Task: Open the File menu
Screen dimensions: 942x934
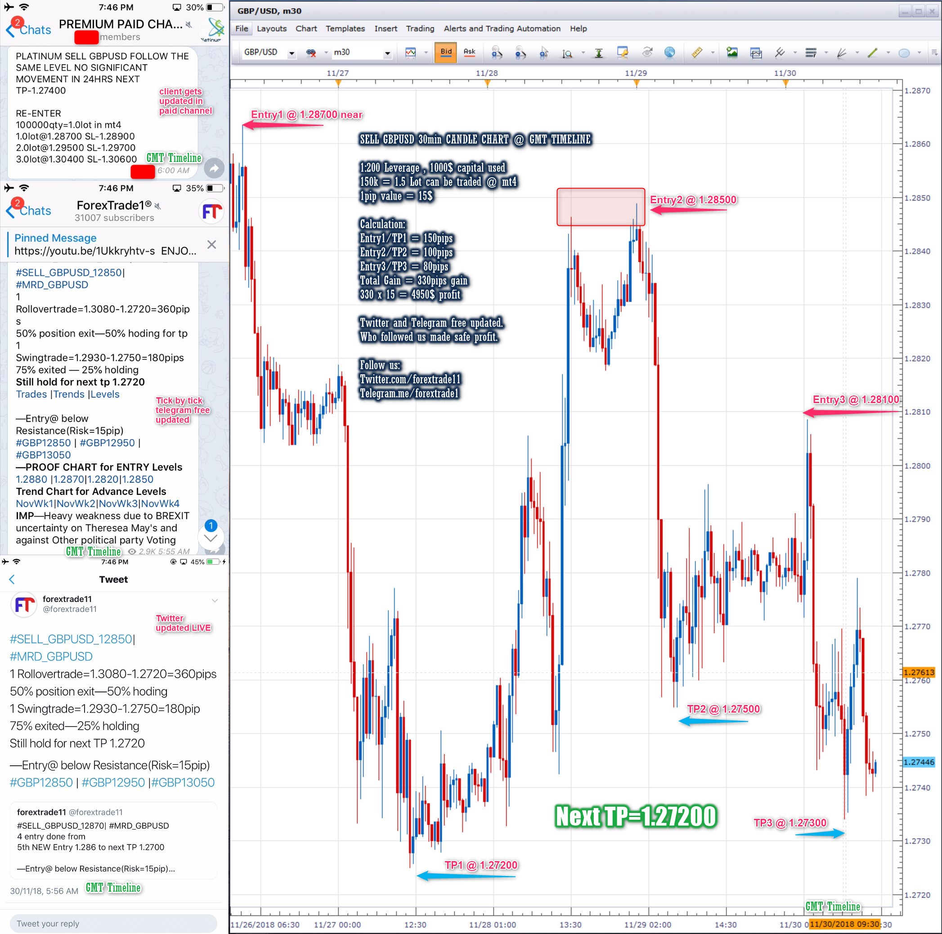Action: tap(242, 29)
